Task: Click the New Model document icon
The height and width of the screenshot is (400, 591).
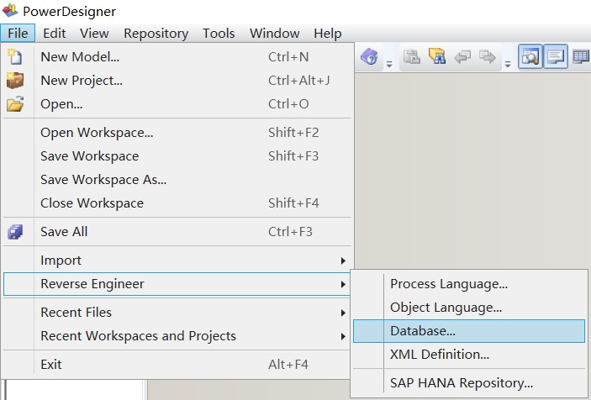Action: coord(14,57)
